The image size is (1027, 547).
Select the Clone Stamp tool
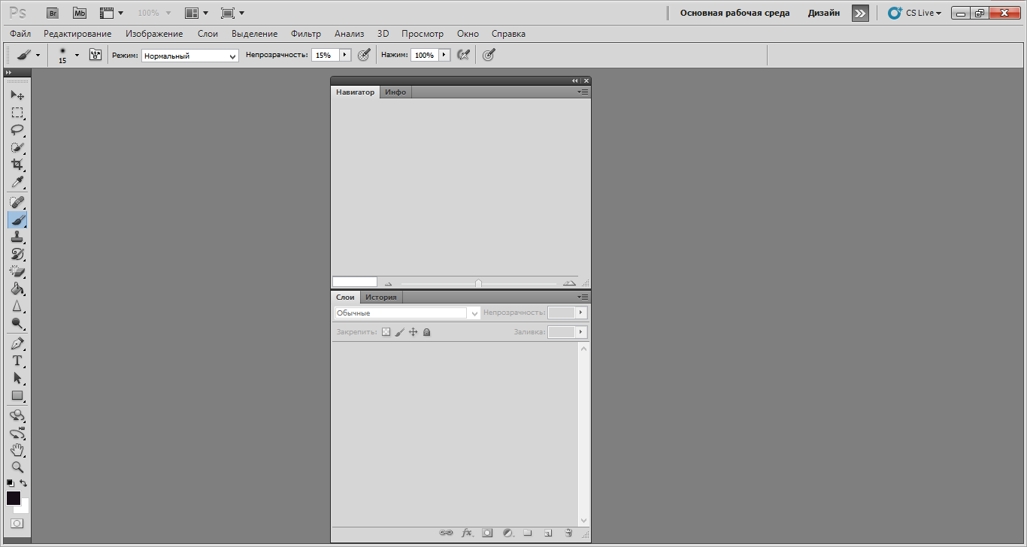click(x=17, y=237)
